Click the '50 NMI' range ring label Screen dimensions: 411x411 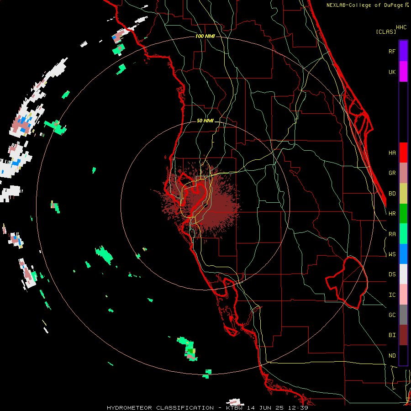[205, 121]
